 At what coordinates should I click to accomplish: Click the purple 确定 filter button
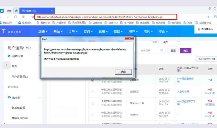(x=186, y=51)
